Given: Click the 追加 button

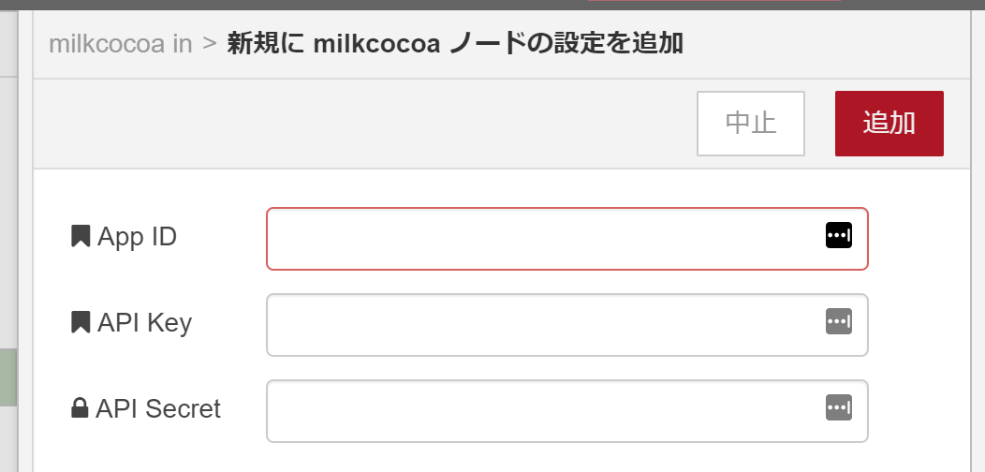Looking at the screenshot, I should (889, 124).
